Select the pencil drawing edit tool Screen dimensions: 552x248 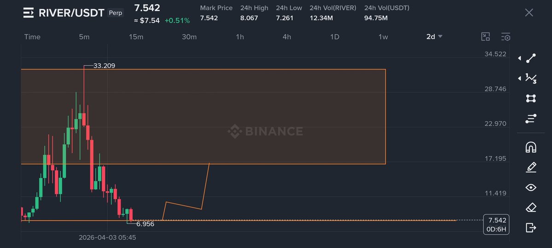531,167
